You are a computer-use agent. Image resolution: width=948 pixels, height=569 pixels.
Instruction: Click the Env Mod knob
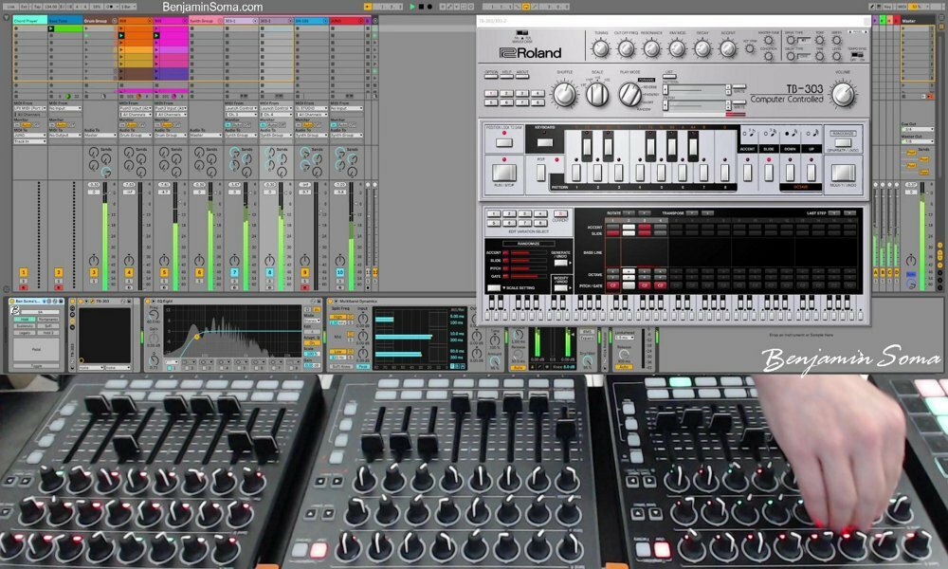click(677, 49)
